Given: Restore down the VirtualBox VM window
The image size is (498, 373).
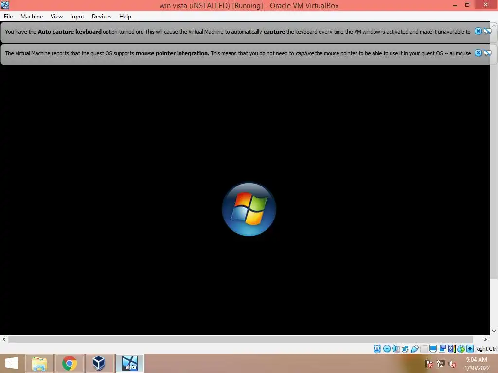Looking at the screenshot, I should [468, 5].
